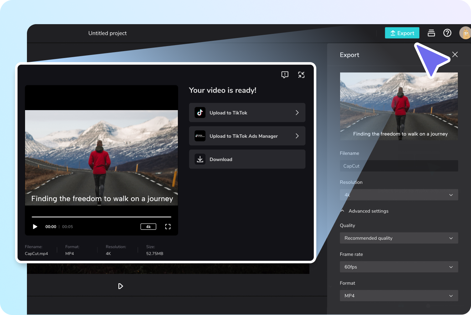The height and width of the screenshot is (315, 471).
Task: Open the help question mark icon
Action: click(447, 33)
